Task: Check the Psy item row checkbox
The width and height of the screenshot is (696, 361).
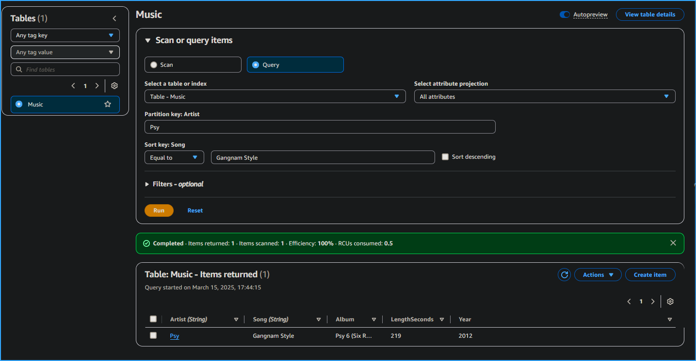Action: (153, 335)
